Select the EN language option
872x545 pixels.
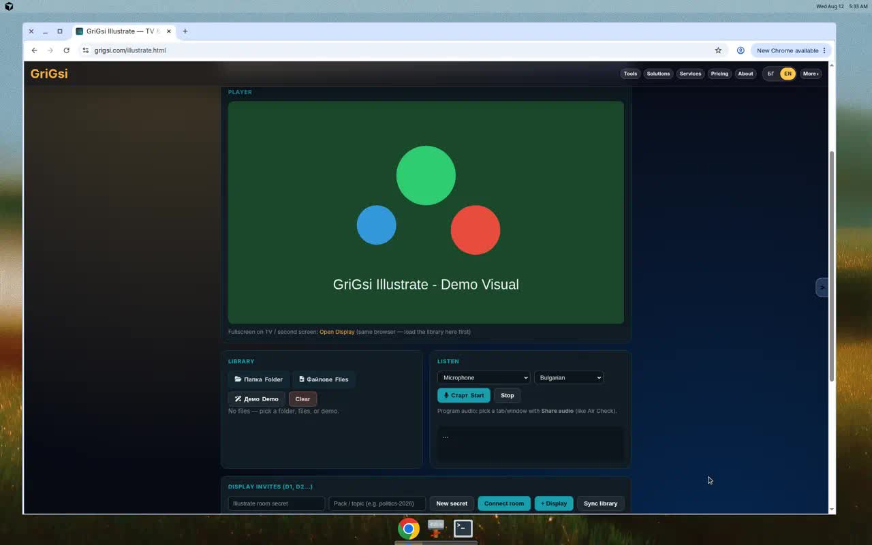pyautogui.click(x=788, y=74)
